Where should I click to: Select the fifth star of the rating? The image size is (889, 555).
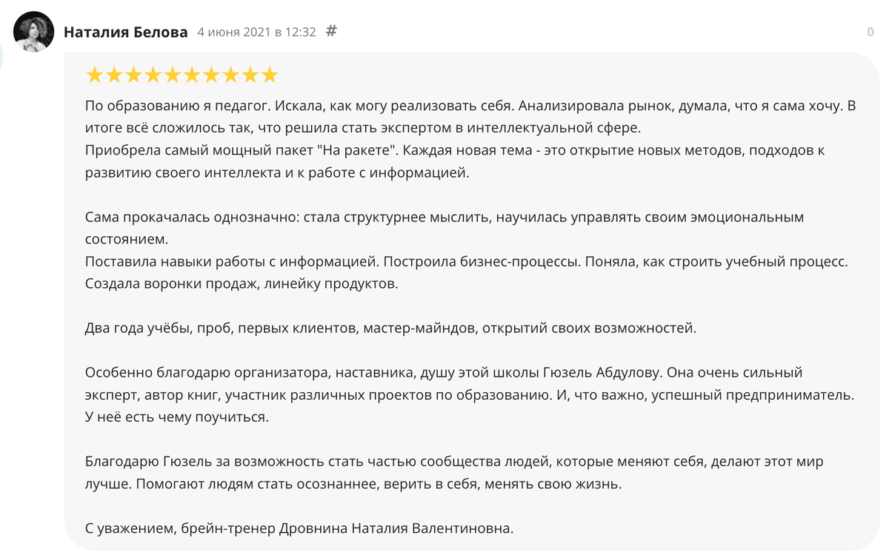coord(173,75)
